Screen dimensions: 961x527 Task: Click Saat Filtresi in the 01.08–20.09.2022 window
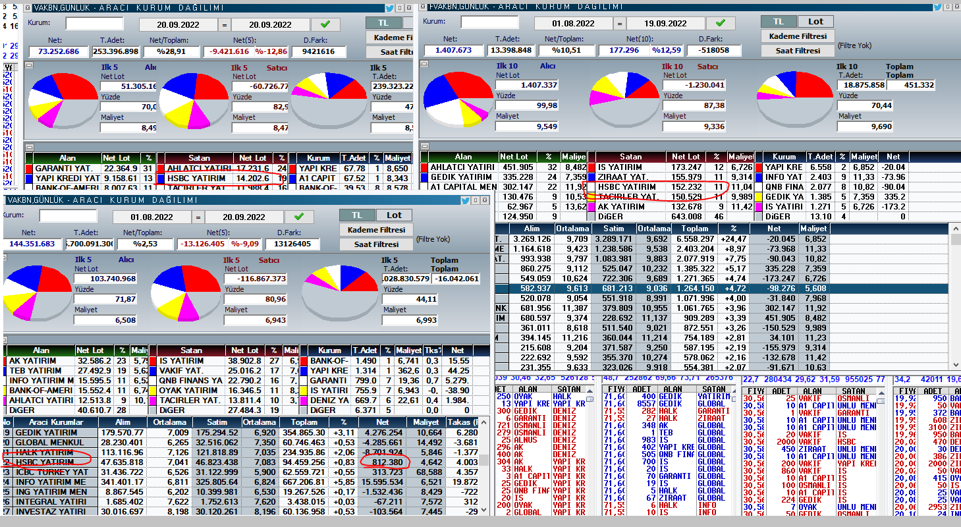tap(376, 244)
